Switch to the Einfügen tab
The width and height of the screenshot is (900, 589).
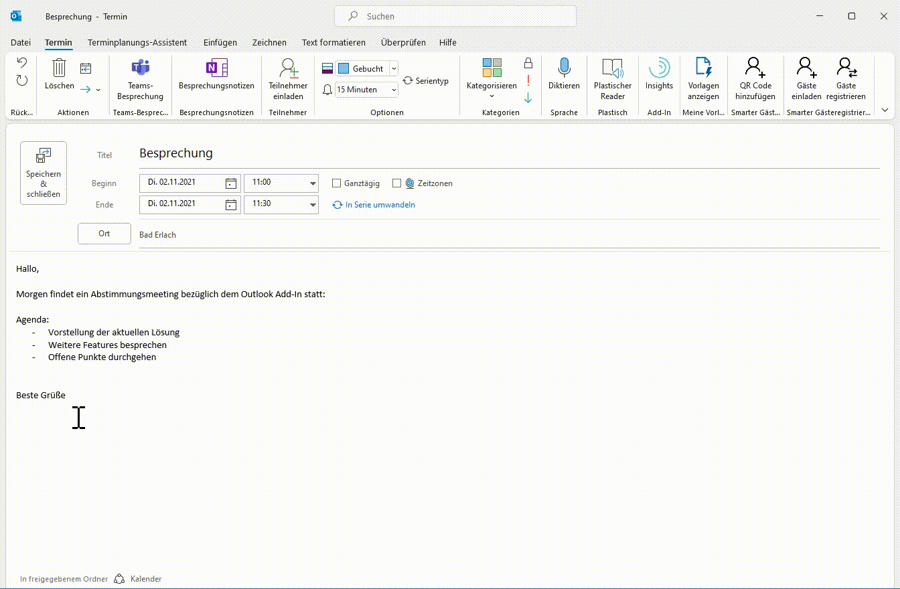(x=220, y=42)
